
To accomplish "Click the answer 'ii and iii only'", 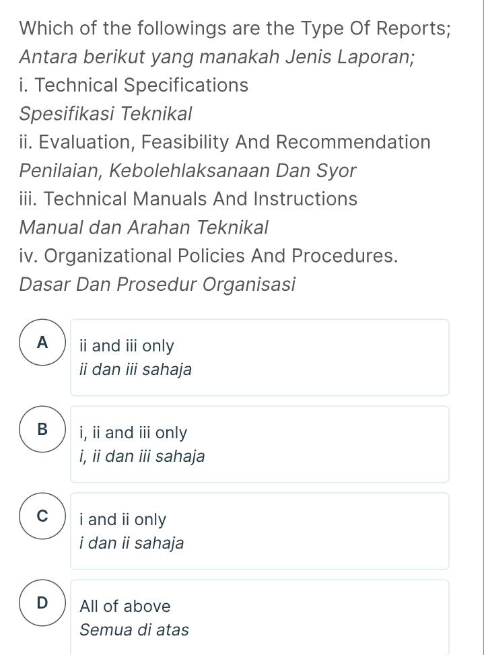I will [127, 345].
